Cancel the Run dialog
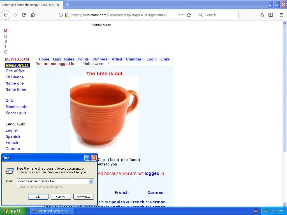Screen dimensions: 287x215 61,197
